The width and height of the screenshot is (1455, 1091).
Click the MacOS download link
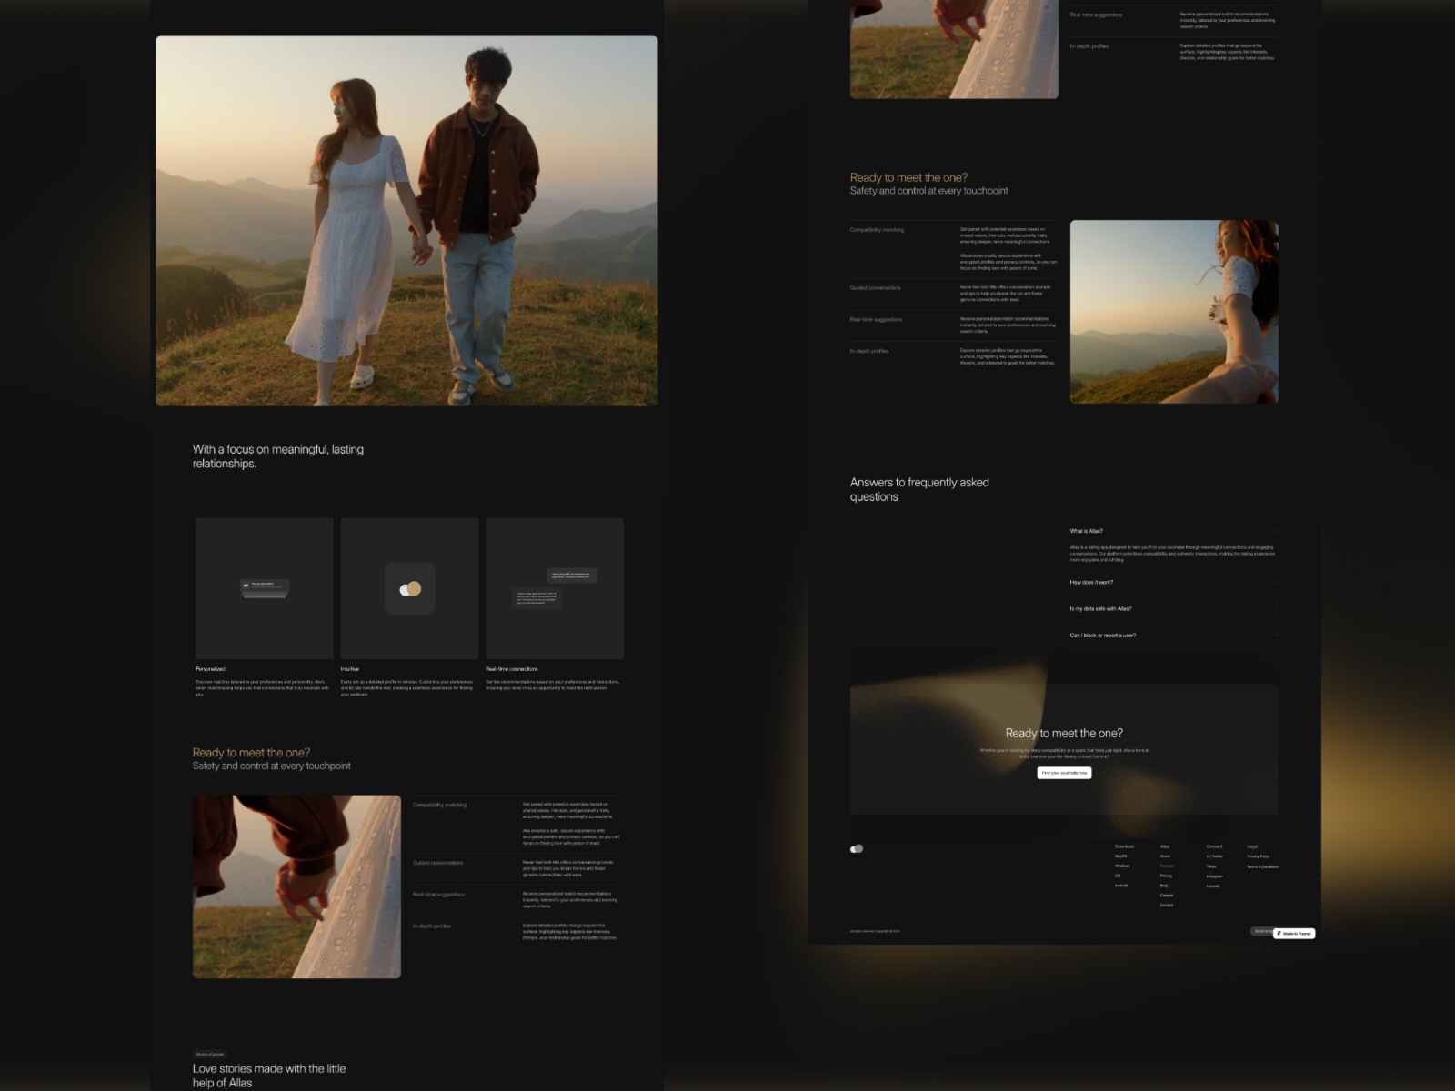click(x=1119, y=856)
